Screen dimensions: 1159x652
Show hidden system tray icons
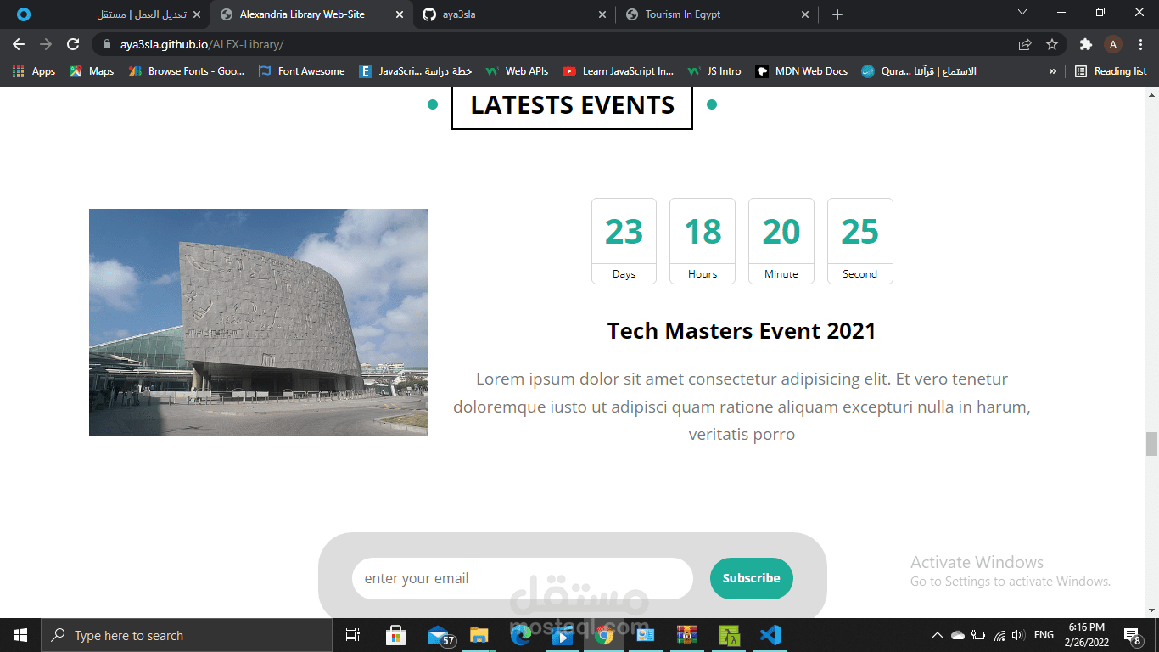[x=937, y=635]
